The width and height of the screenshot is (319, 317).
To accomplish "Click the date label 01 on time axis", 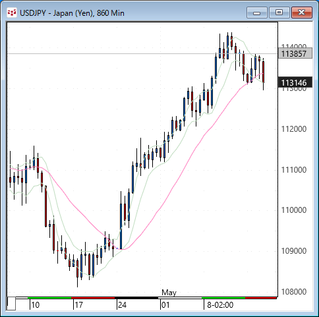I will (x=165, y=305).
